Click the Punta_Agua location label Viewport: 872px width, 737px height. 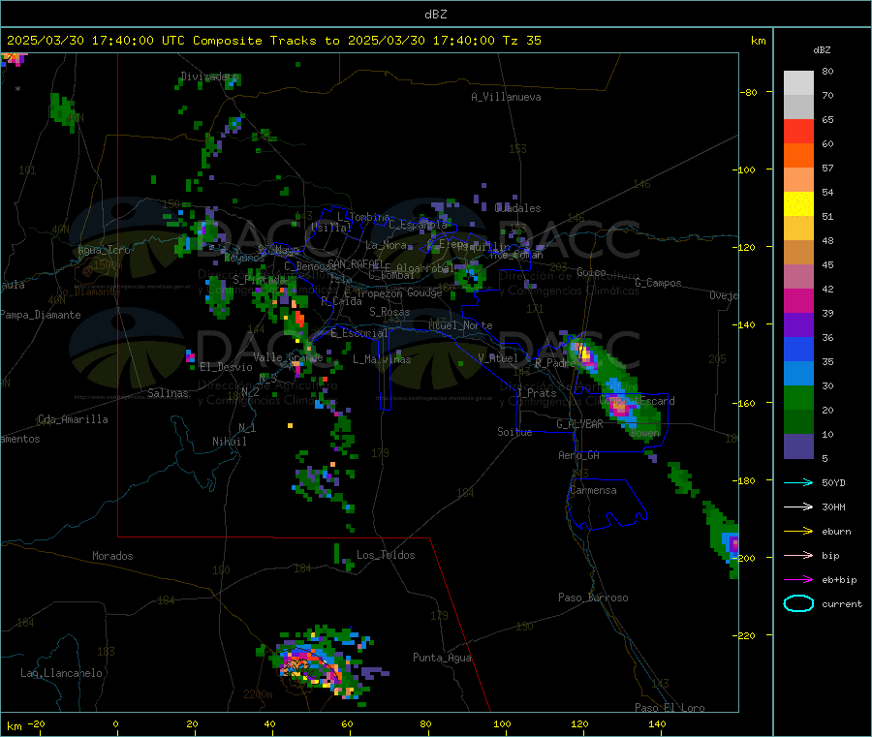click(x=442, y=658)
